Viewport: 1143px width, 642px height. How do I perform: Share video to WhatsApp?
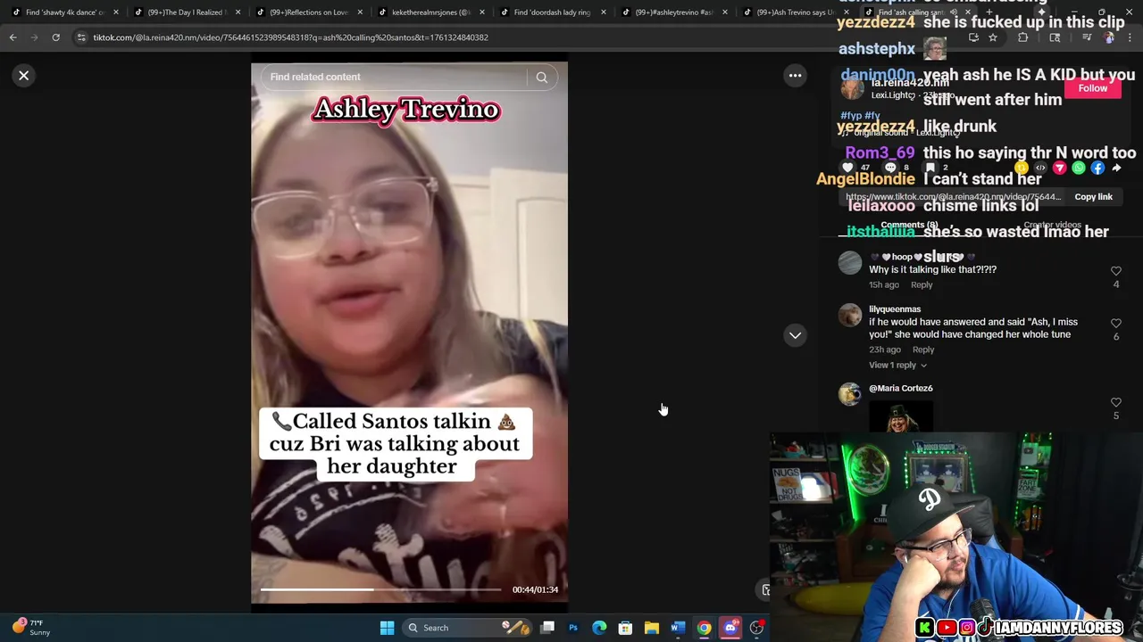coord(1079,168)
